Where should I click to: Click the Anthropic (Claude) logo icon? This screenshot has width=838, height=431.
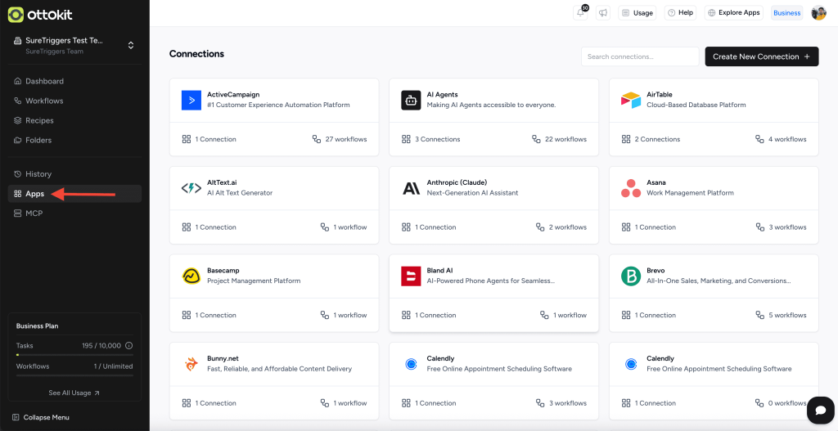pyautogui.click(x=411, y=188)
